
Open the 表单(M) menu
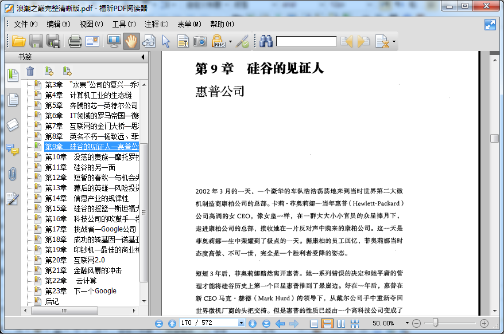[189, 24]
